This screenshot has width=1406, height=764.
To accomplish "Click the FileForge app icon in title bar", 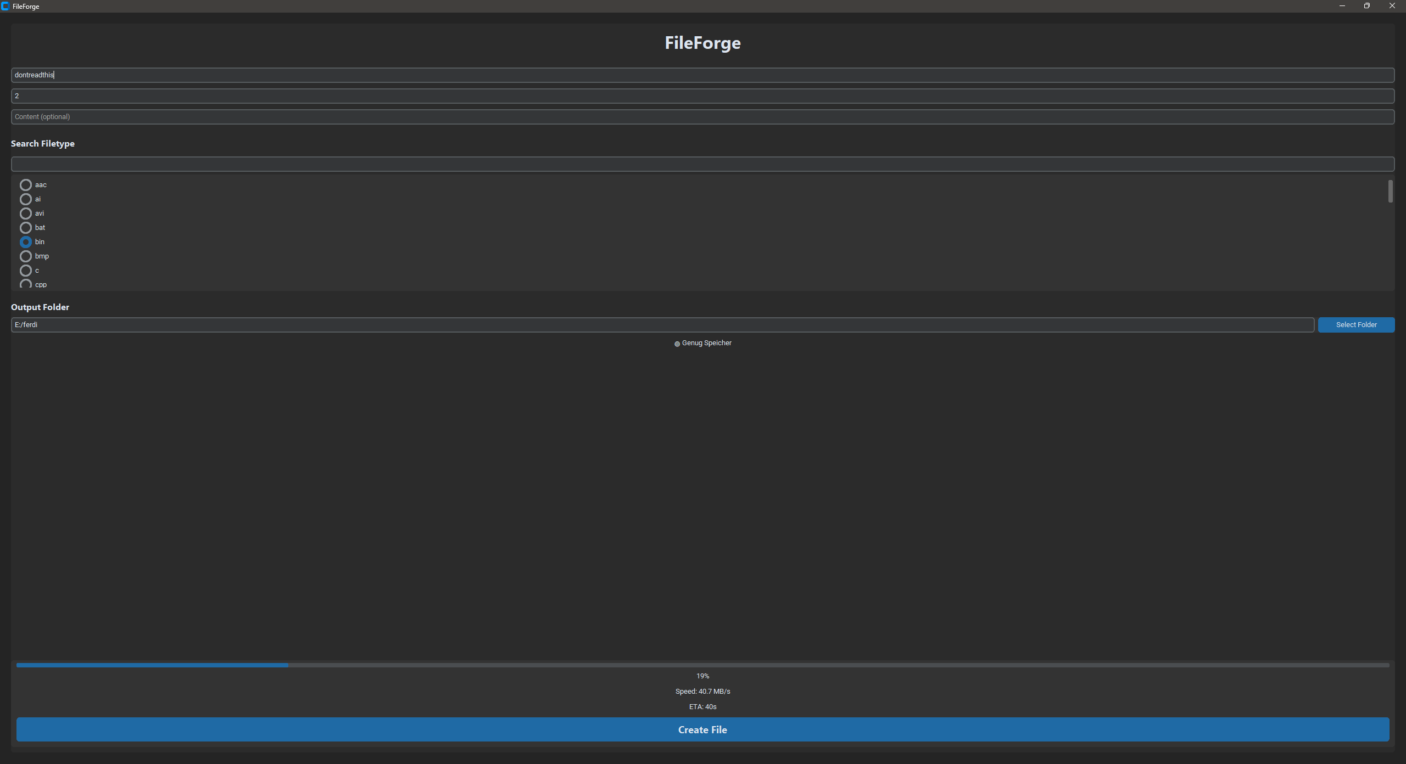I will (x=5, y=6).
